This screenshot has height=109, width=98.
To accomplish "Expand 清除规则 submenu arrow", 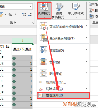I will 86,89.
